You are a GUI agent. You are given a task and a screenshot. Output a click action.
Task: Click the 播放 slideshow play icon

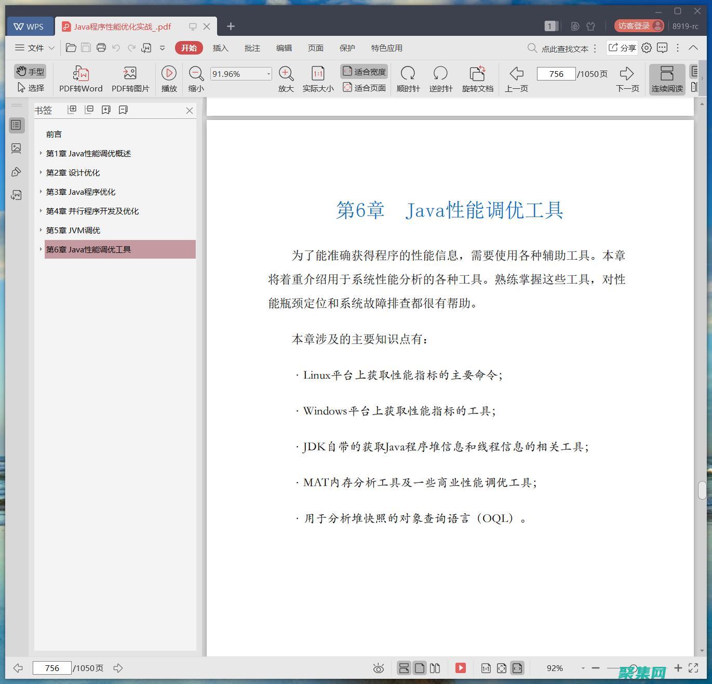click(x=169, y=78)
